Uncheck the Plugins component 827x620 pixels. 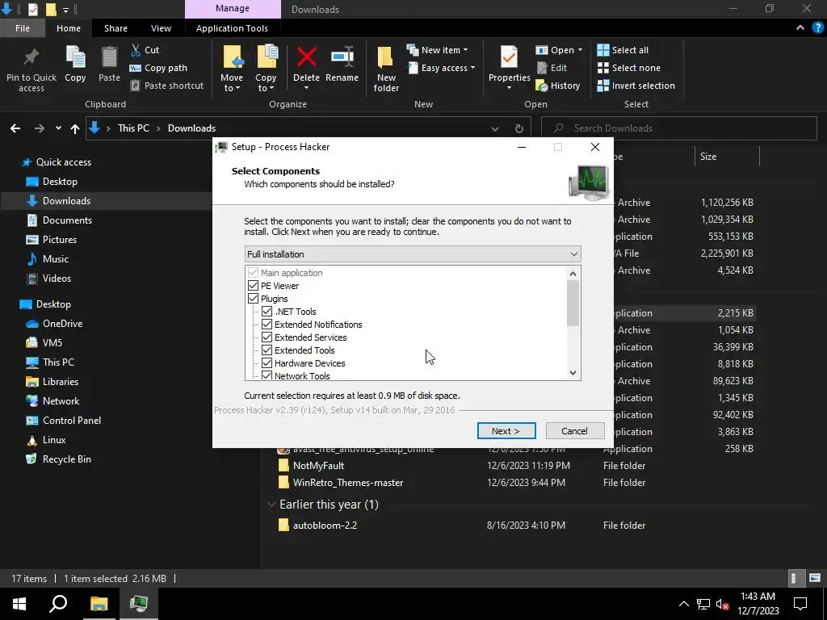pos(253,299)
